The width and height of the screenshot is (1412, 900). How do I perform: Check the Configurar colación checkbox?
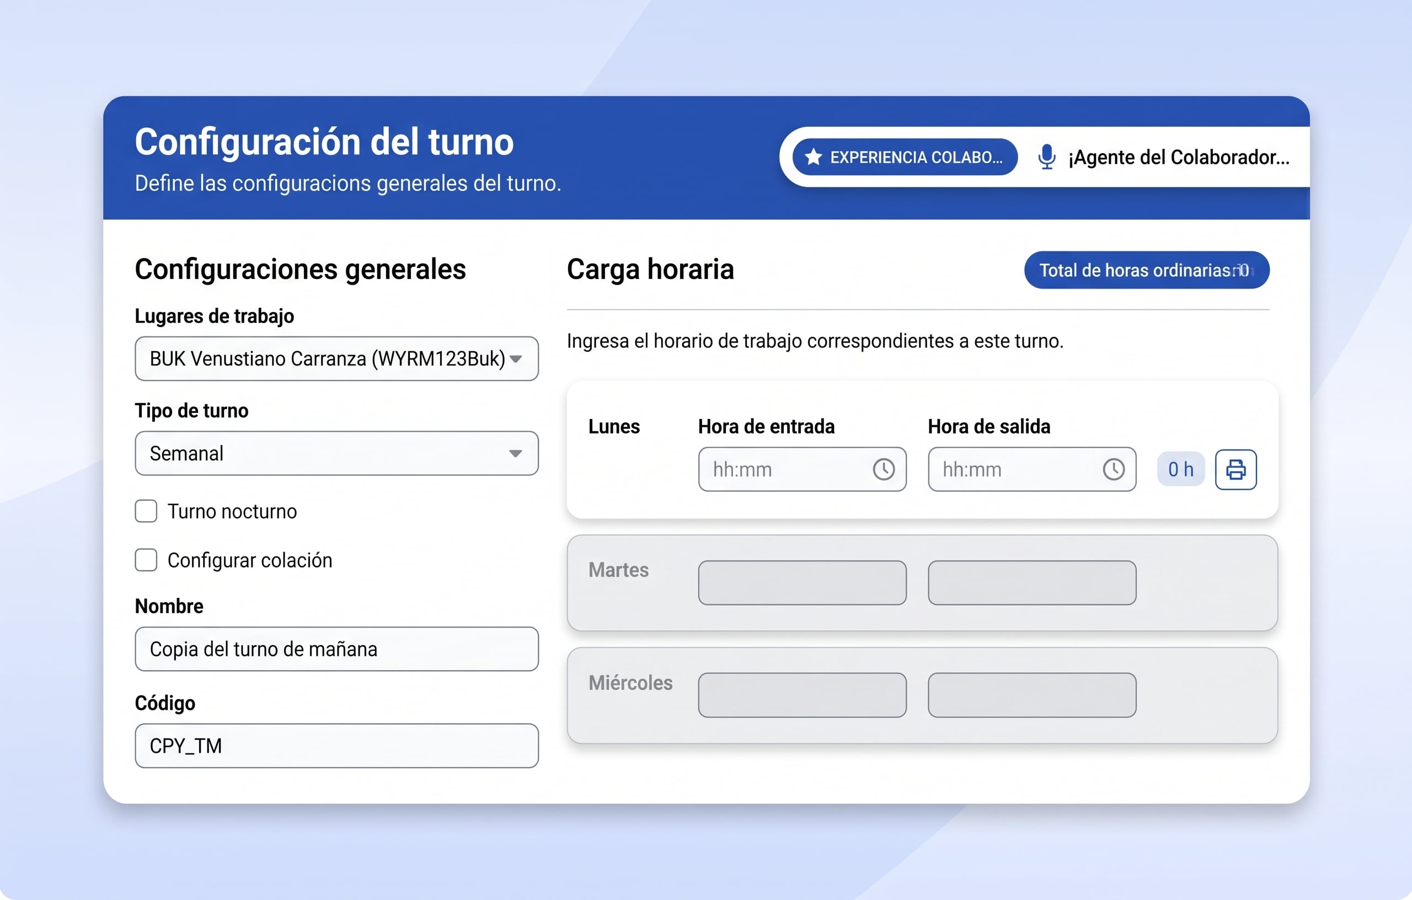pyautogui.click(x=146, y=560)
